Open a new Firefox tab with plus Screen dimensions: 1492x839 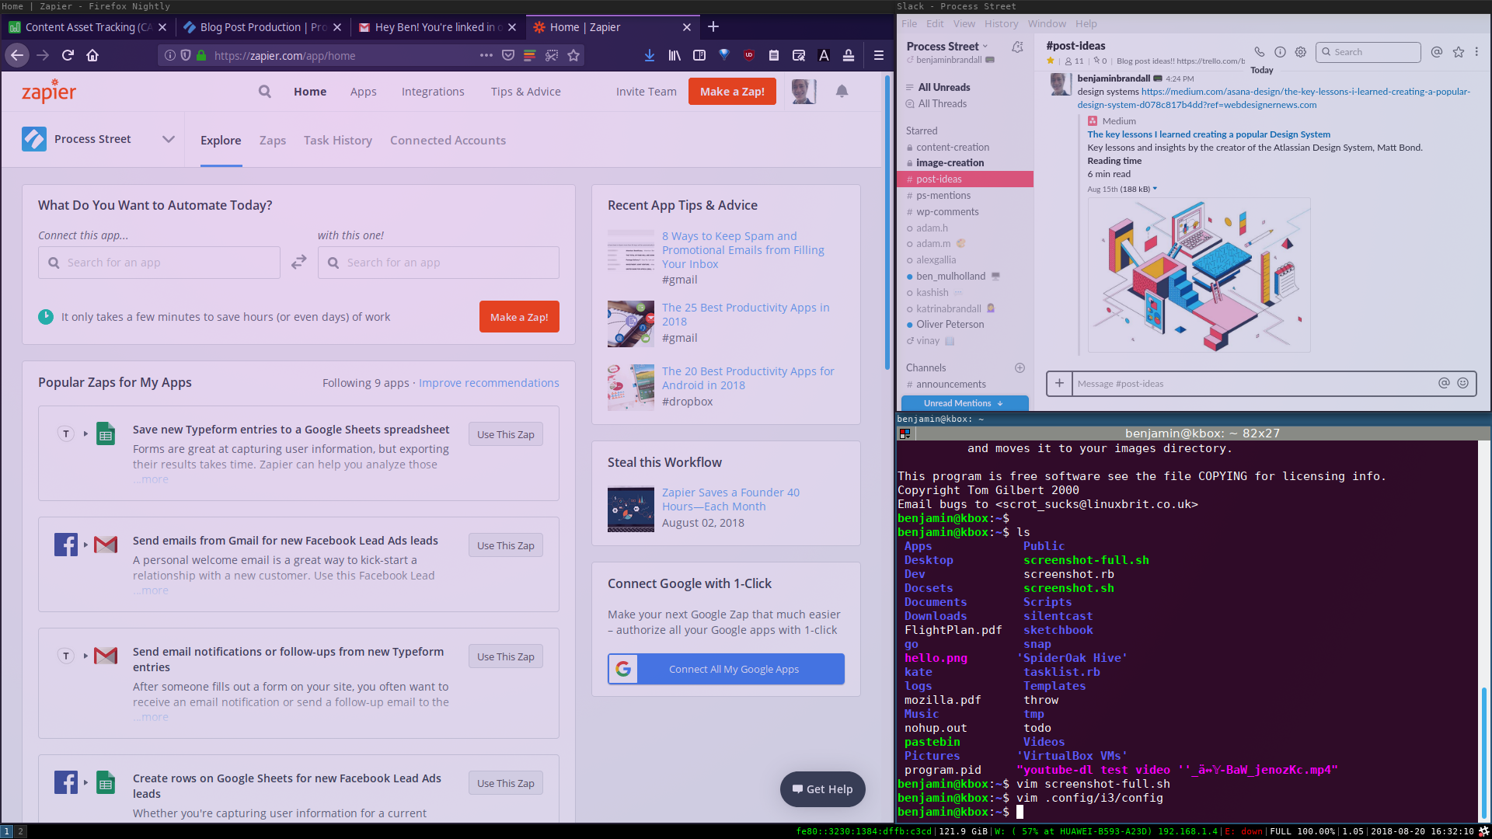tap(713, 27)
